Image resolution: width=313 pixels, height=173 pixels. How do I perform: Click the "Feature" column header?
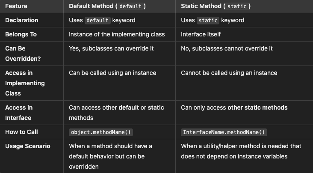[x=16, y=6]
